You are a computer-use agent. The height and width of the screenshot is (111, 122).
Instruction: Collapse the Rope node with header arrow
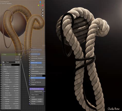point(2,54)
